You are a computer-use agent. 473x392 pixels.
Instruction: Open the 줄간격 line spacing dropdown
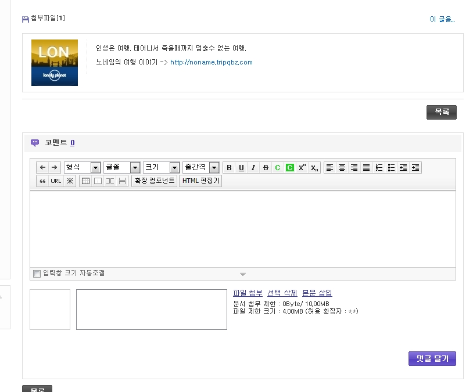click(x=201, y=167)
